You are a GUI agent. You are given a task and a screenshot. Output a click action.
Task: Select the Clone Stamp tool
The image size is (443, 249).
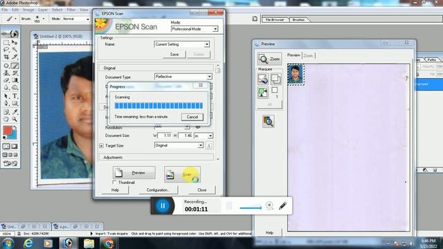[6, 73]
